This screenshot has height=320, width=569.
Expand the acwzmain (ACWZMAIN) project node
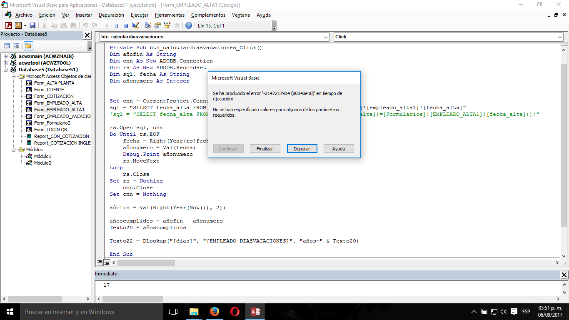point(5,56)
